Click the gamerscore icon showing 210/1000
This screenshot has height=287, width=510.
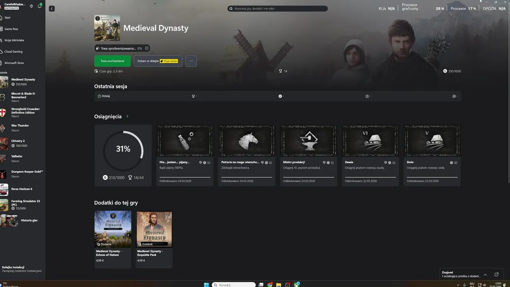[445, 71]
